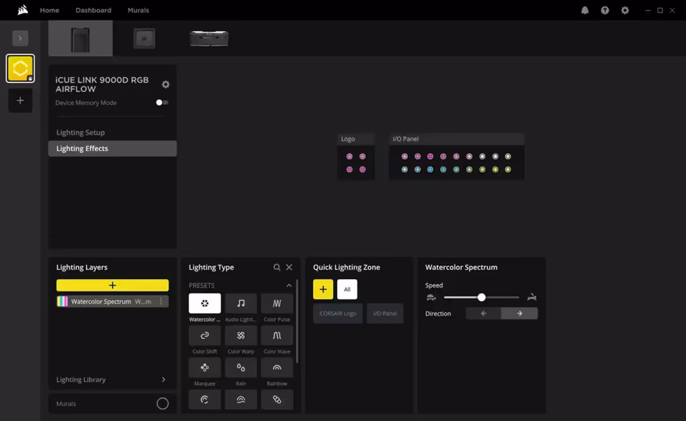Image resolution: width=686 pixels, height=421 pixels.
Task: Select the All lighting zone
Action: (347, 289)
